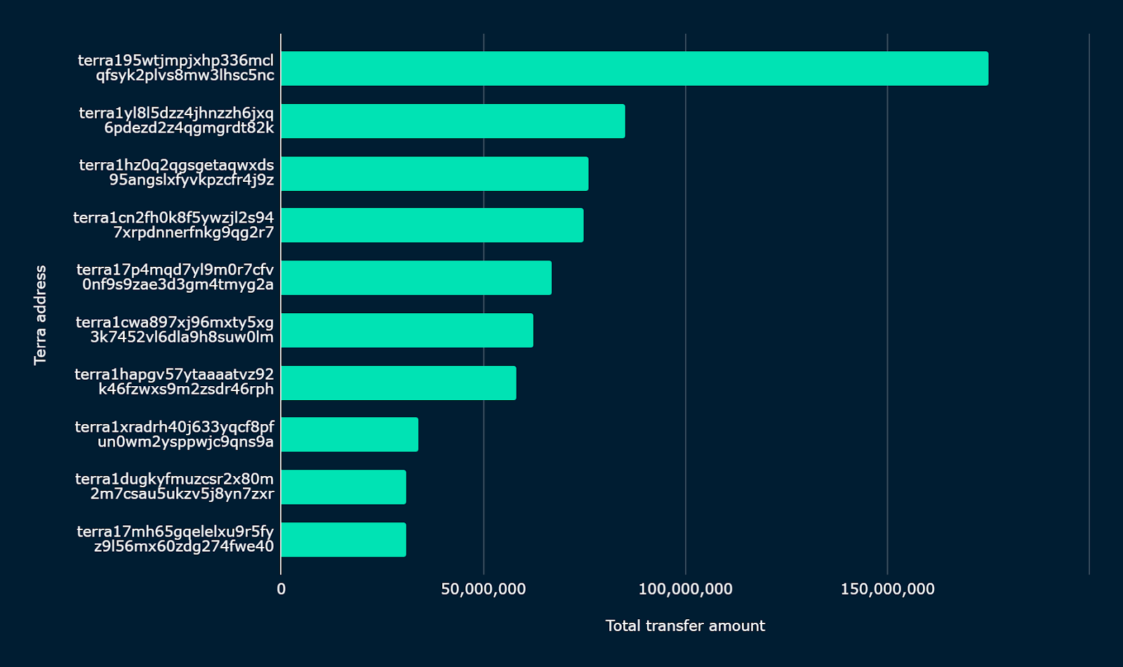Click the longest bar for terra195wtjmpjxhp336mcl

click(634, 69)
